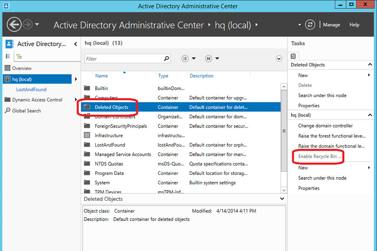Open the Help menu
The image size is (377, 251).
pos(354,25)
